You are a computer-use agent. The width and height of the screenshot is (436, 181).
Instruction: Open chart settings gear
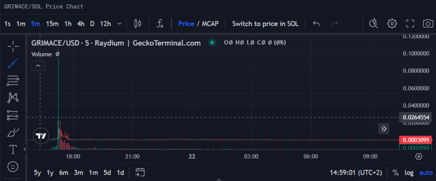click(x=392, y=23)
